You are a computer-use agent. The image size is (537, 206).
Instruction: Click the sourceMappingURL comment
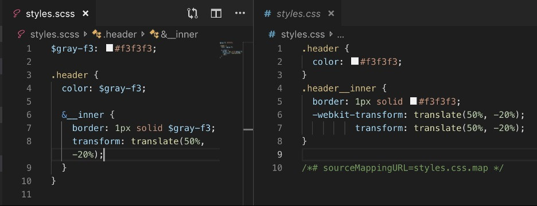pyautogui.click(x=403, y=168)
